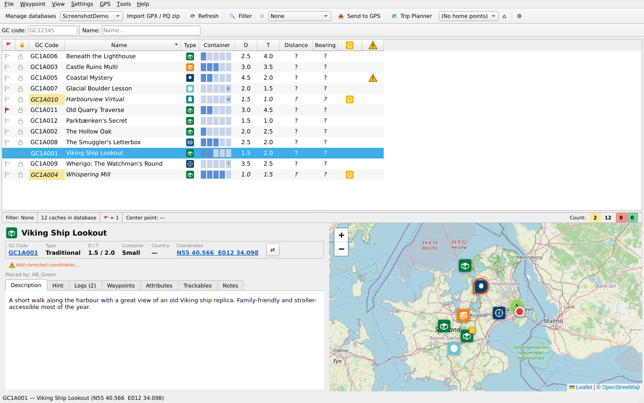Open the ScreenshotDemo database dropdown
The width and height of the screenshot is (644, 403).
pos(92,16)
